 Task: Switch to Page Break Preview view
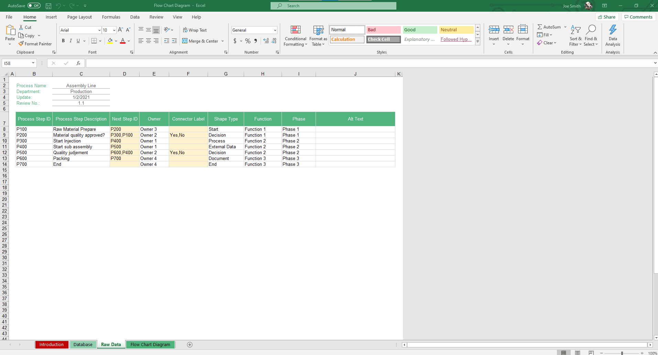coord(591,353)
